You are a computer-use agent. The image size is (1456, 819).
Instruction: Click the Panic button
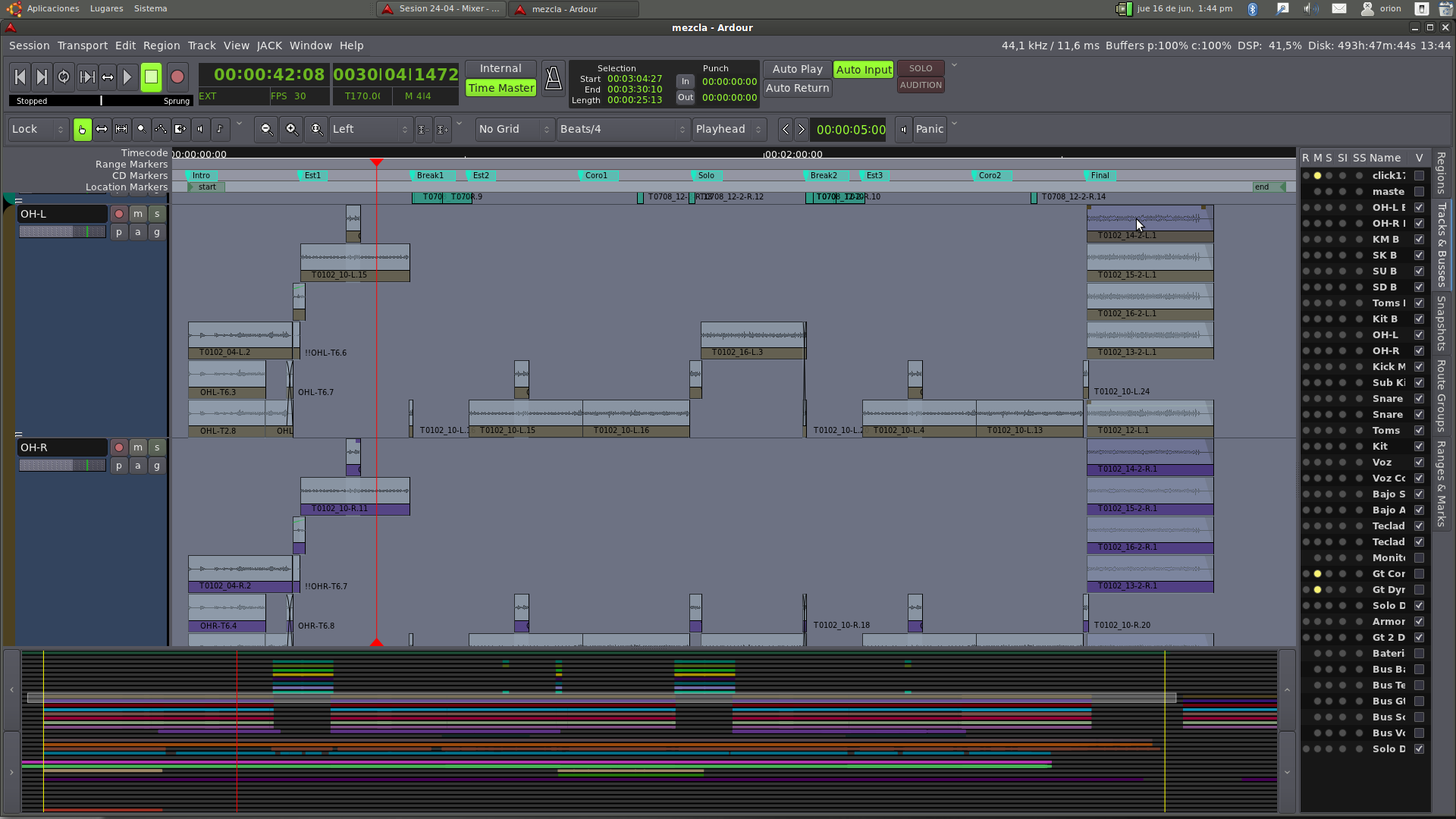pyautogui.click(x=929, y=129)
